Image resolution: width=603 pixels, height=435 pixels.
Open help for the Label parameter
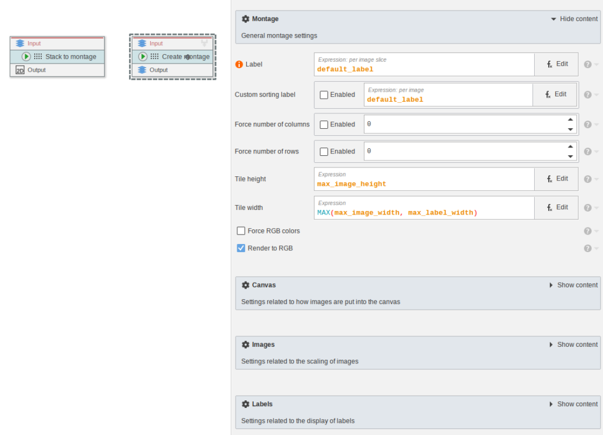click(x=588, y=65)
